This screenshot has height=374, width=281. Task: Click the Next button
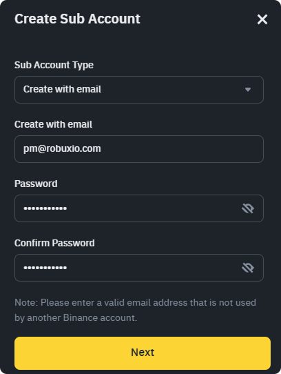click(143, 353)
